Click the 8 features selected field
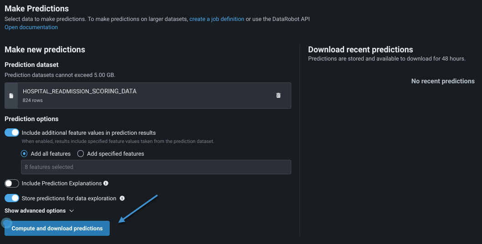The image size is (482, 244). pyautogui.click(x=156, y=167)
